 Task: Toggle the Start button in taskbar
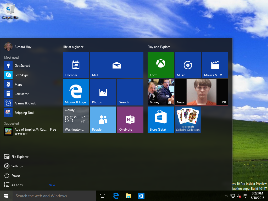click(x=6, y=196)
